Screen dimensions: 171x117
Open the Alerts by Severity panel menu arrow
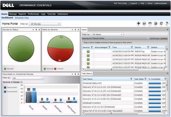(x=72, y=30)
